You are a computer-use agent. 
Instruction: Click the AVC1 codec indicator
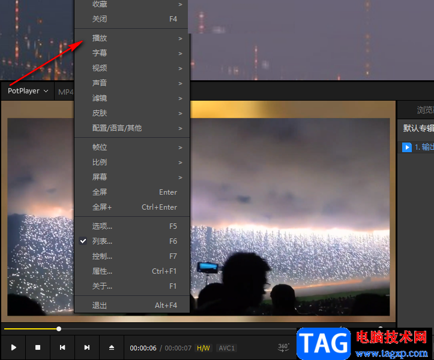[226, 348]
